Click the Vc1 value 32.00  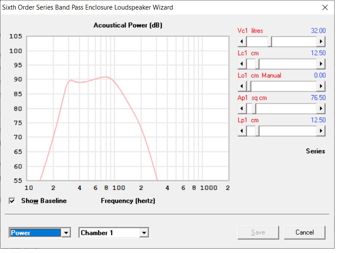[x=318, y=31]
